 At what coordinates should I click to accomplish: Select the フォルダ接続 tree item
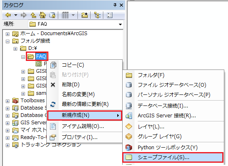pyautogui.click(x=35, y=41)
